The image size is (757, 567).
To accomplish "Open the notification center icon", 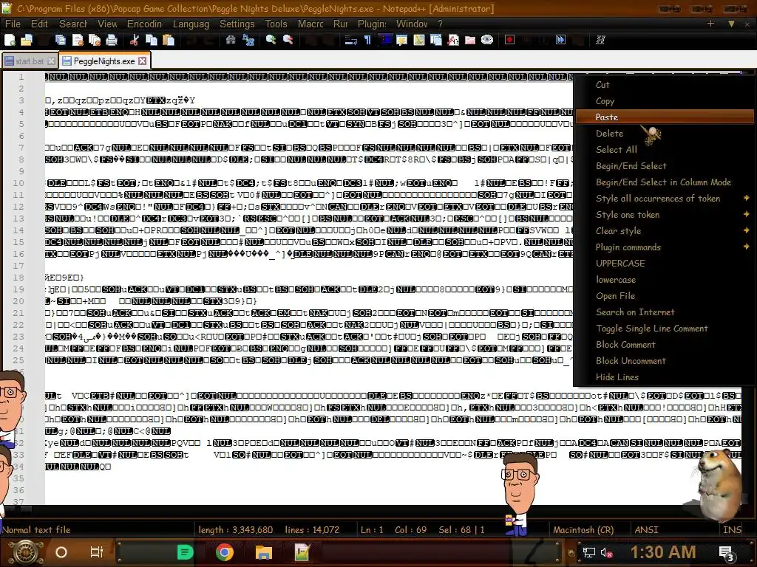I will (x=726, y=553).
